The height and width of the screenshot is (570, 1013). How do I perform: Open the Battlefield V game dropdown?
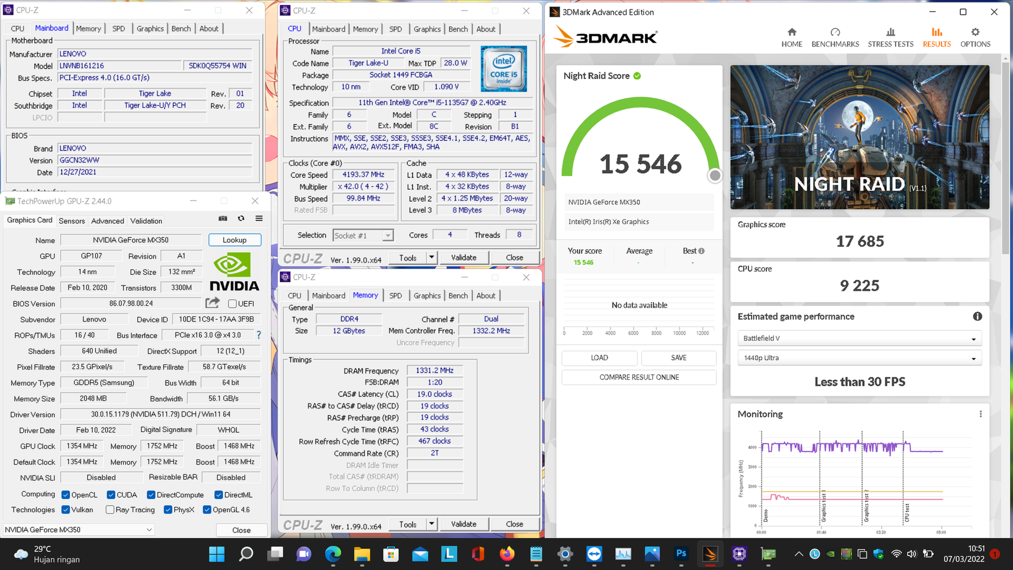point(859,338)
